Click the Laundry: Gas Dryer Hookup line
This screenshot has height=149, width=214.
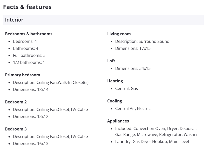(152, 141)
